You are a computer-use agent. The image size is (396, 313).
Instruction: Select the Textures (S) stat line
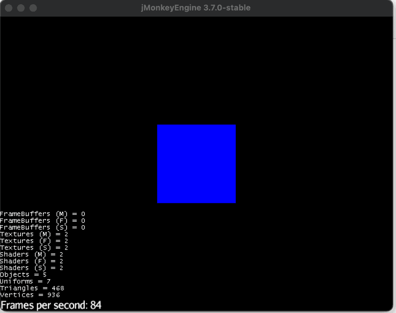tap(34, 248)
